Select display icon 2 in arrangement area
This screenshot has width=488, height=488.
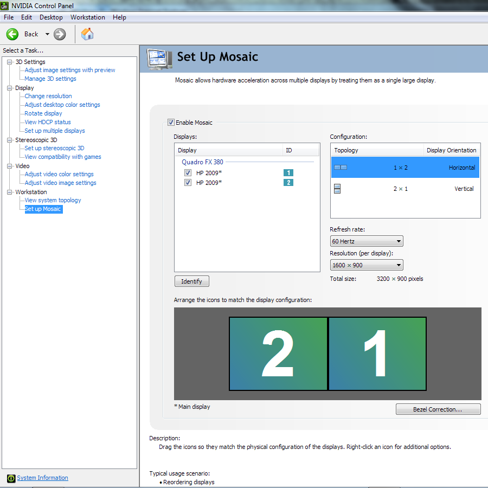tap(278, 354)
